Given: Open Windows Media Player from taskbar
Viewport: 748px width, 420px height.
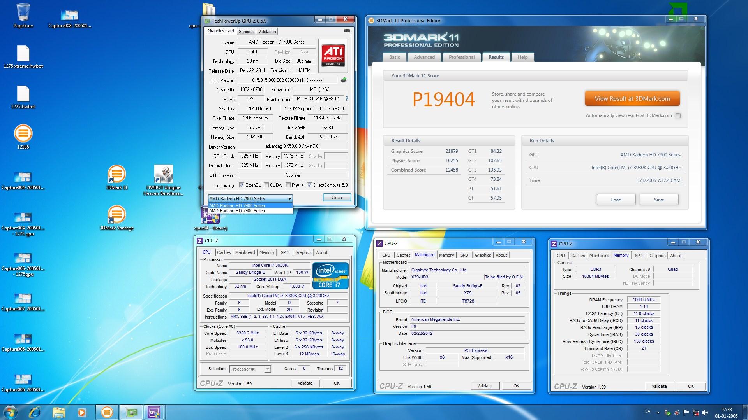Looking at the screenshot, I should pos(82,412).
